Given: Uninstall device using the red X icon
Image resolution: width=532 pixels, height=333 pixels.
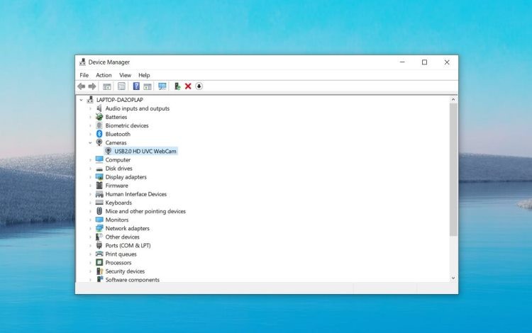Looking at the screenshot, I should click(188, 86).
